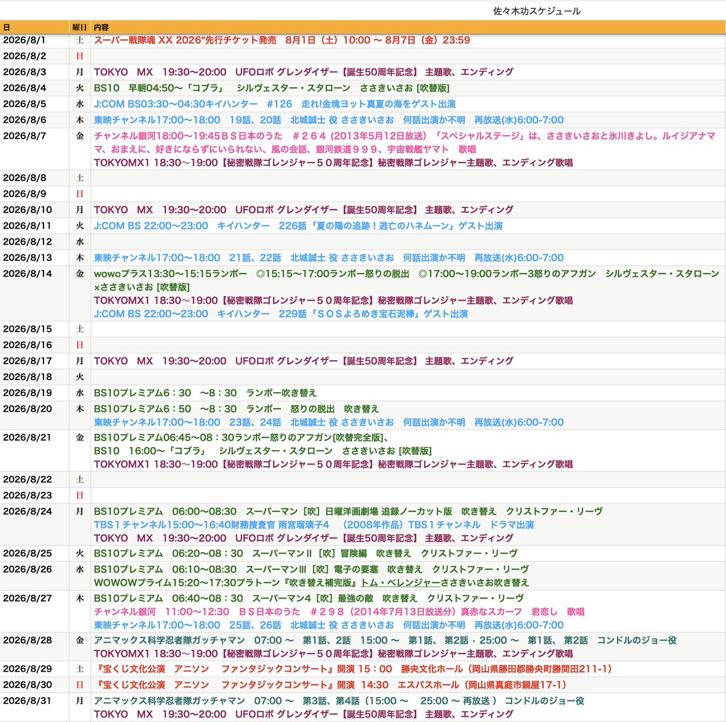
Task: Select the エスパスホール concert entry on 8/30
Action: (x=331, y=684)
